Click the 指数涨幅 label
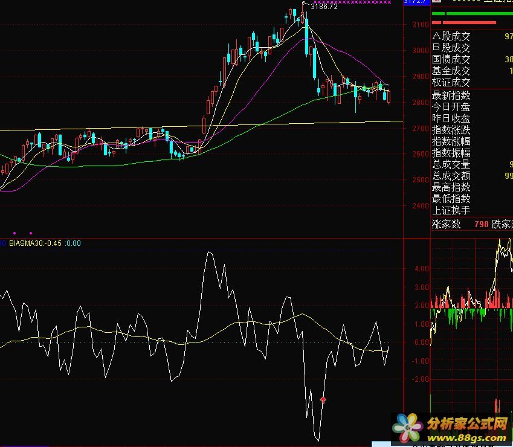The image size is (513, 447). (x=451, y=141)
